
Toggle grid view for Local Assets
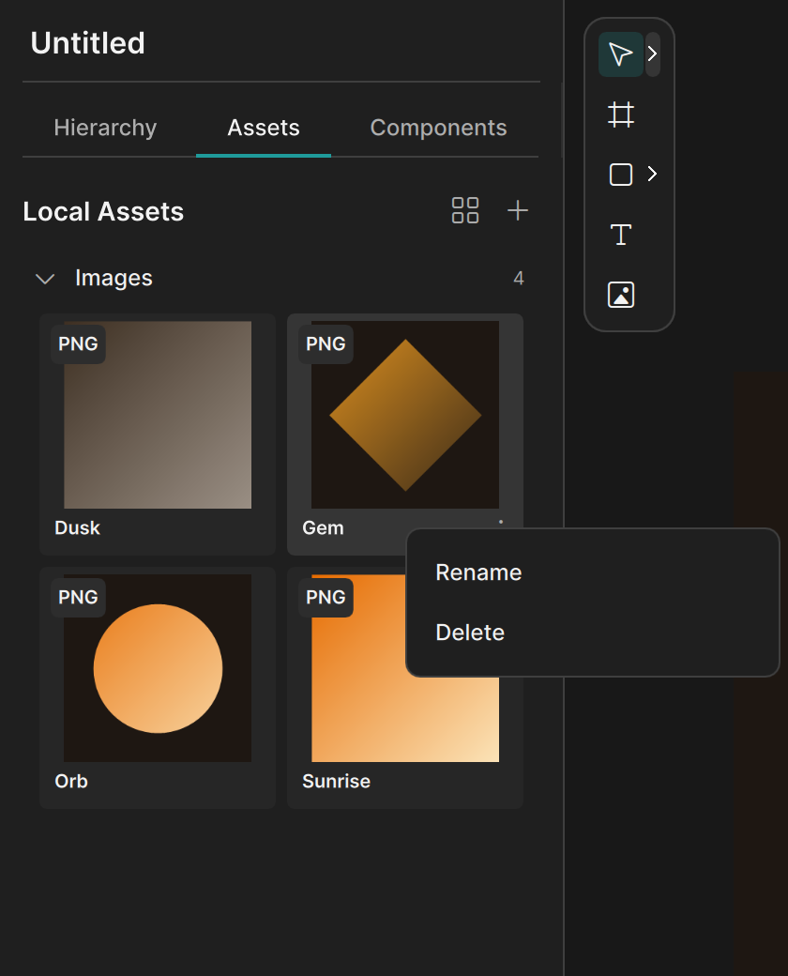click(465, 210)
